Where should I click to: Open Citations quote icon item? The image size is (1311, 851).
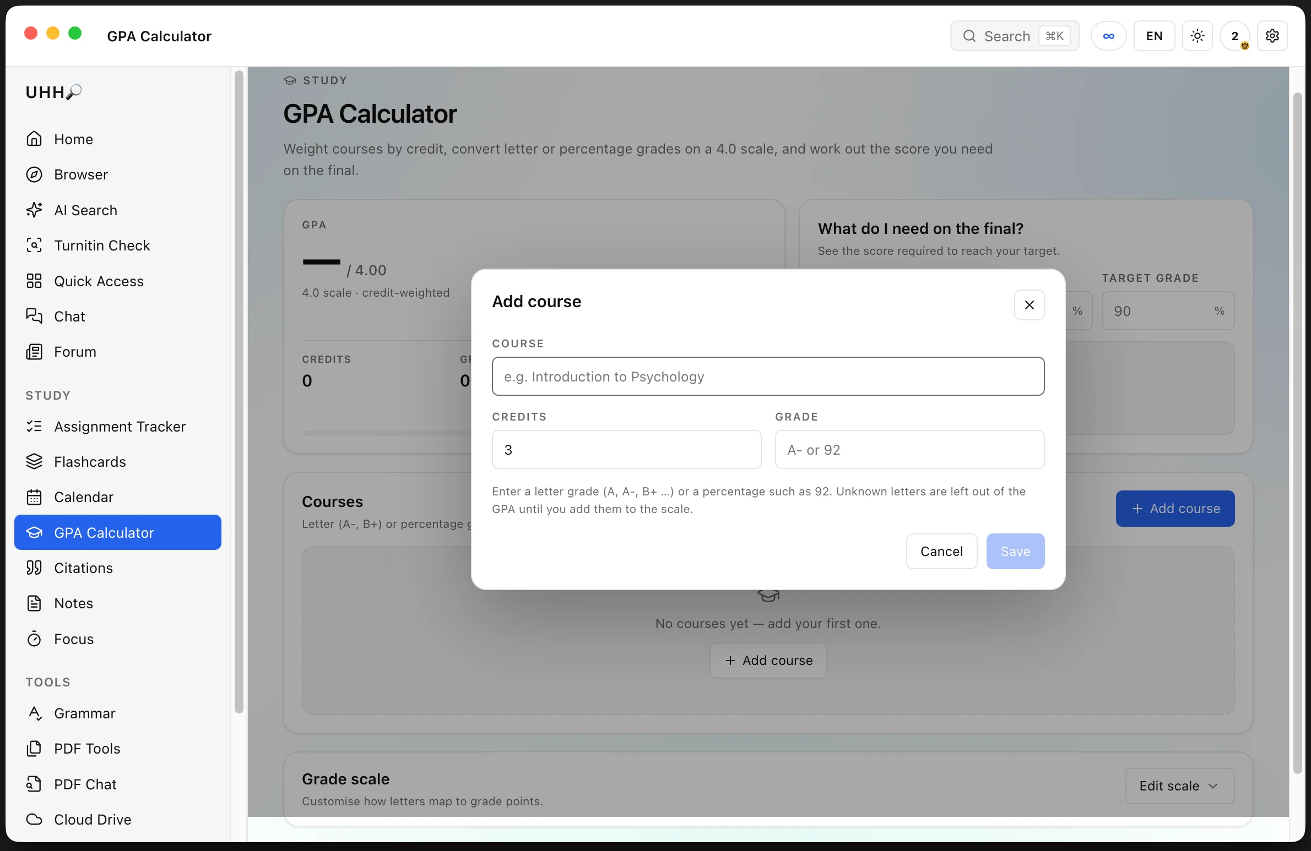coord(117,568)
